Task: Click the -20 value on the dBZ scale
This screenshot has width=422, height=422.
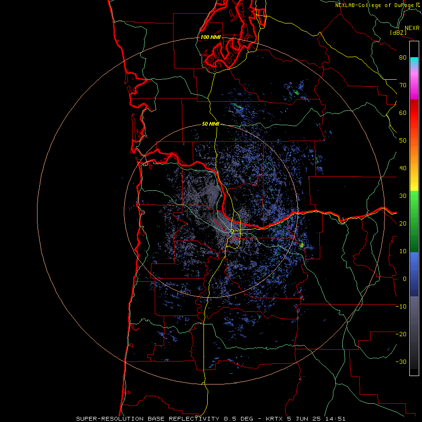Action: click(401, 334)
